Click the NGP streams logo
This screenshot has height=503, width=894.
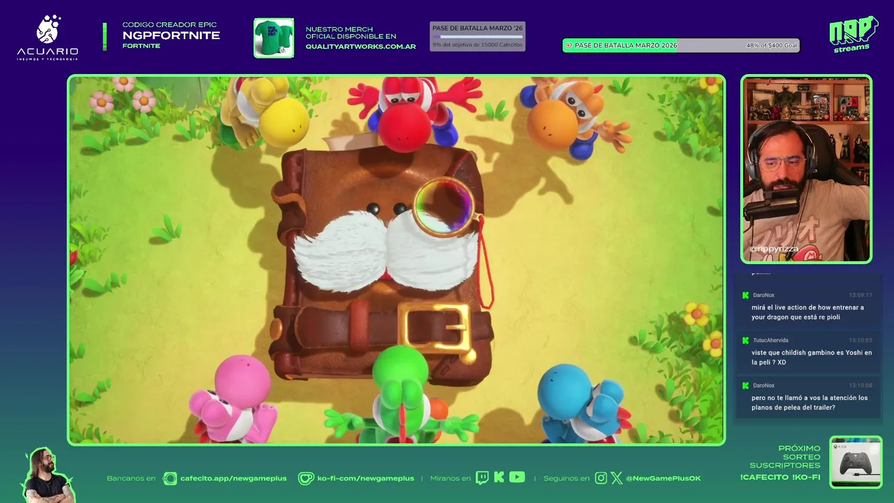[853, 34]
